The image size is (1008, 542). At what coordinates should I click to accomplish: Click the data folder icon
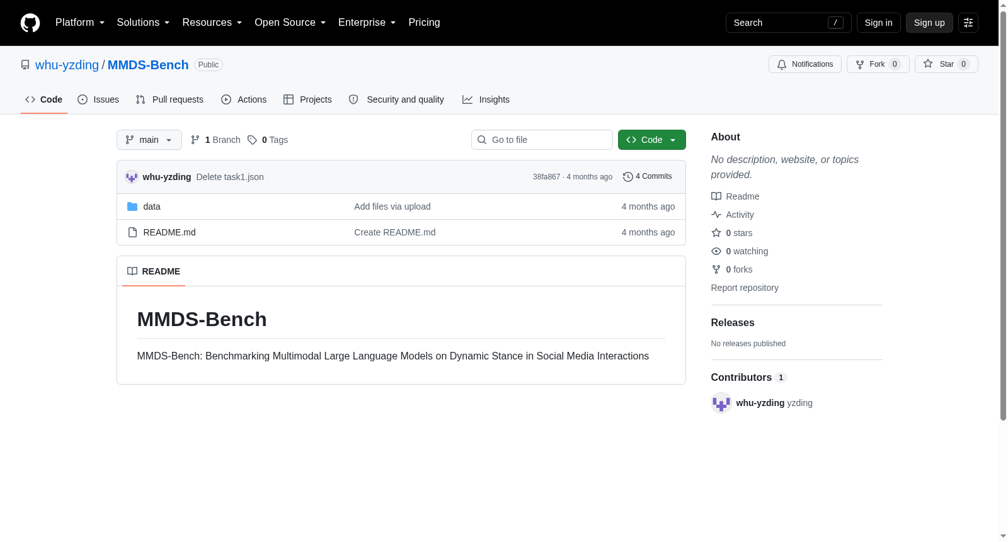tap(132, 206)
